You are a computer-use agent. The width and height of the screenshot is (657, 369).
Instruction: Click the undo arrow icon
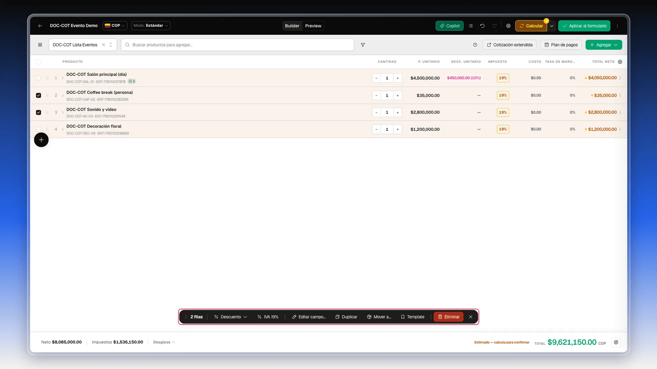pos(482,26)
